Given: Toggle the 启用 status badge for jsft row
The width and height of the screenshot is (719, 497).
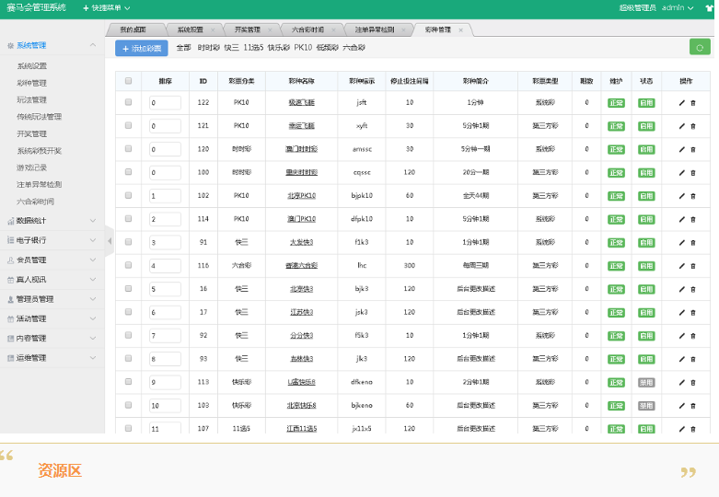Looking at the screenshot, I should tap(646, 103).
